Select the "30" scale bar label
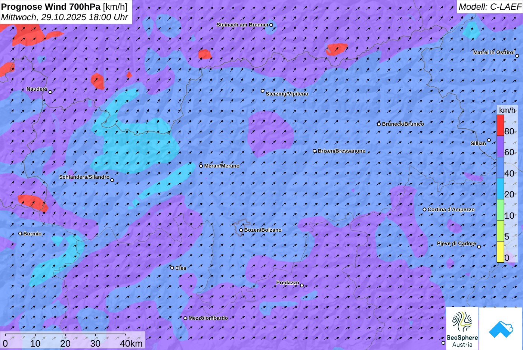The width and height of the screenshot is (523, 350). (x=95, y=343)
